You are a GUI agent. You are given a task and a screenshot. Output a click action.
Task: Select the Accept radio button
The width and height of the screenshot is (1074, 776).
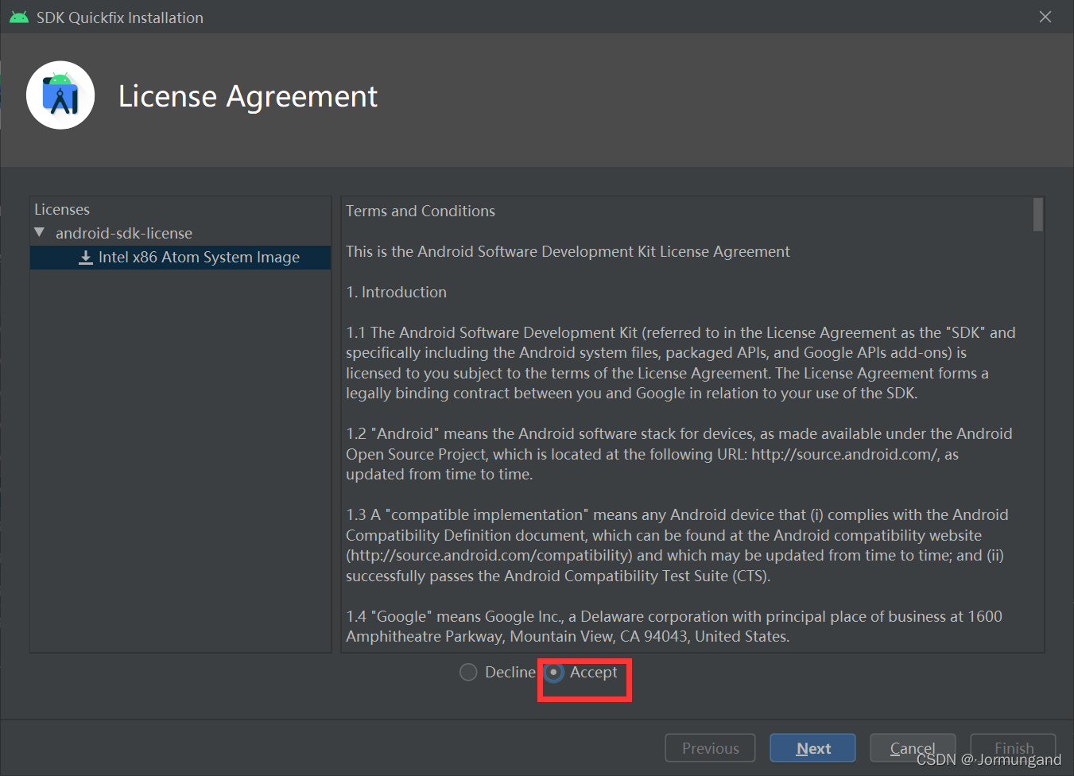[x=554, y=673]
